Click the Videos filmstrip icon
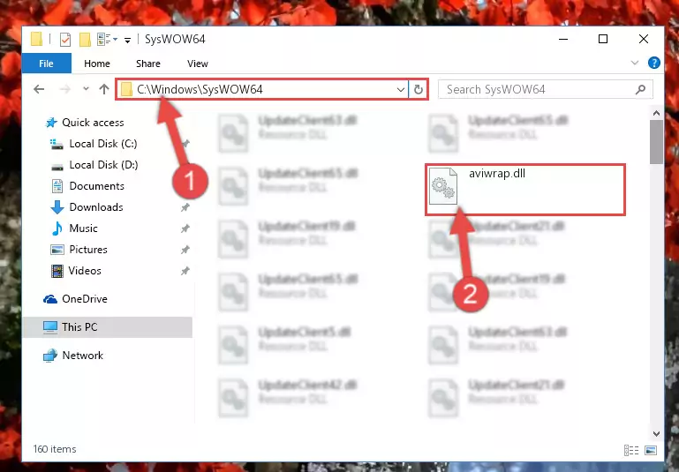 (57, 271)
